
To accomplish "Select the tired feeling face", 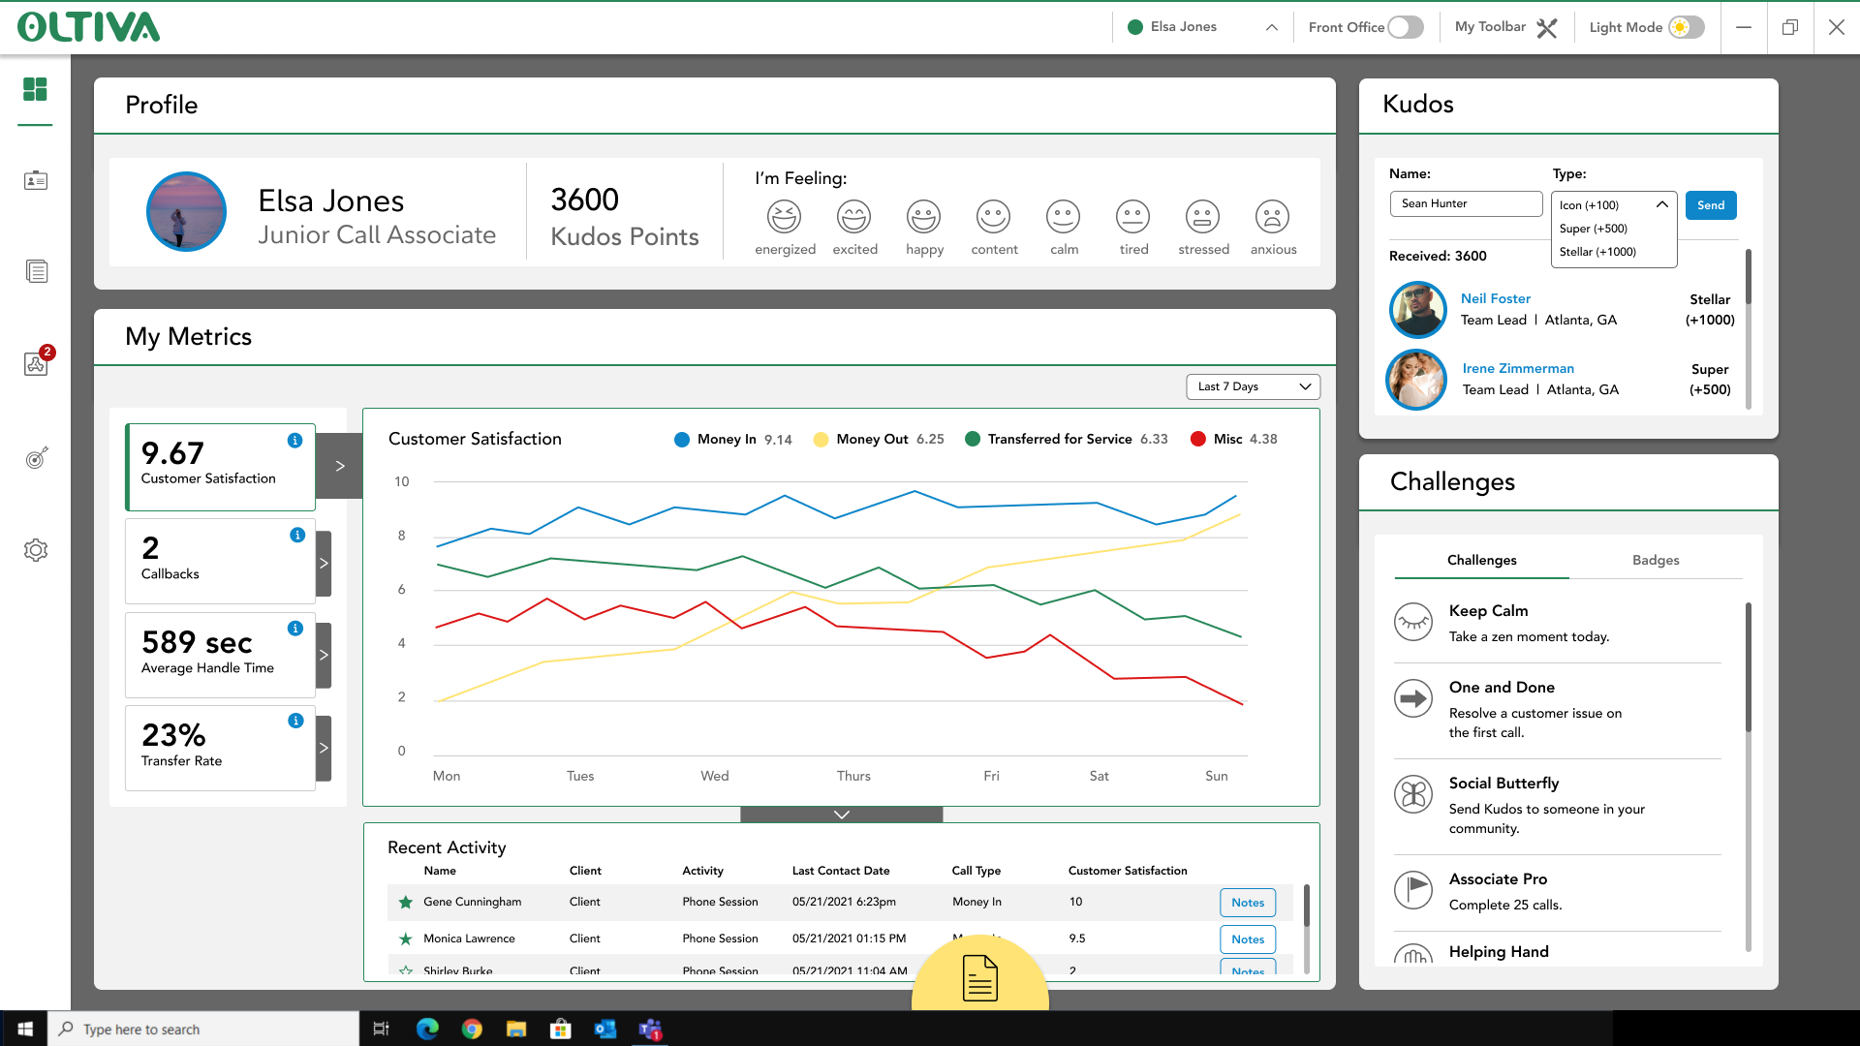I will tap(1133, 217).
